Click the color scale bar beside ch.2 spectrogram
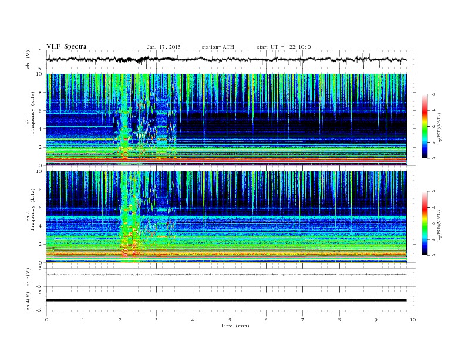The width and height of the screenshot is (465, 359). coord(424,223)
